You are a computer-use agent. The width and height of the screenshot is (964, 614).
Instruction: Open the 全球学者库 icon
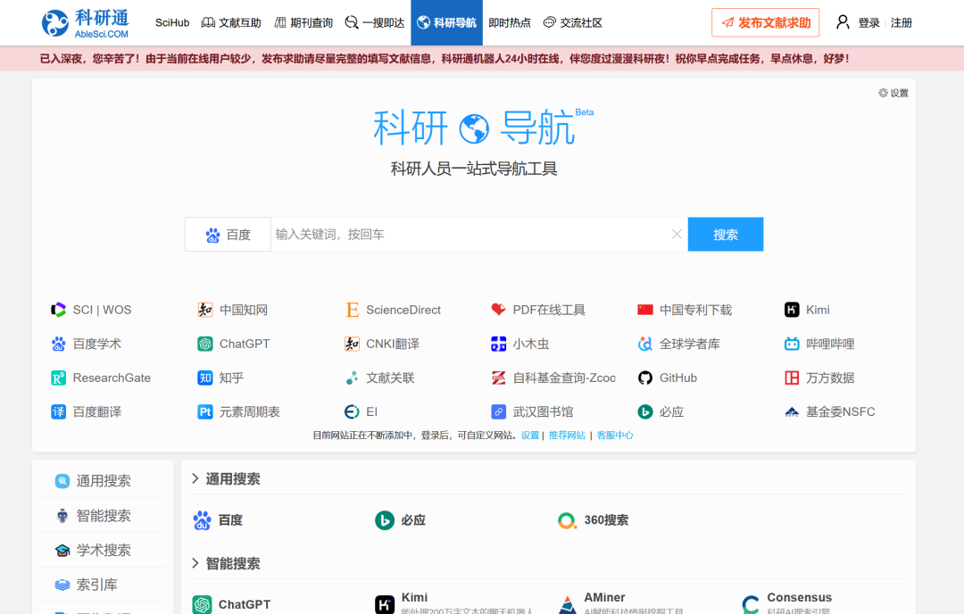click(x=645, y=344)
